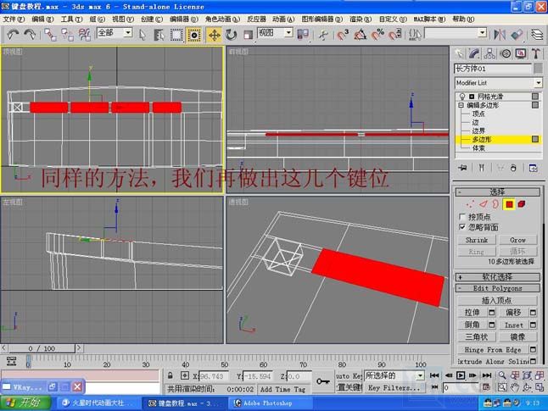Switch to the Utilities hammer tab
548x411 pixels.
[x=536, y=53]
